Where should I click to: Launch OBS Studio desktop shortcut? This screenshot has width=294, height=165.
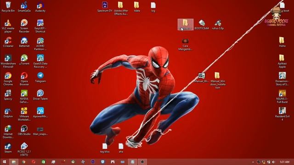pos(24,130)
